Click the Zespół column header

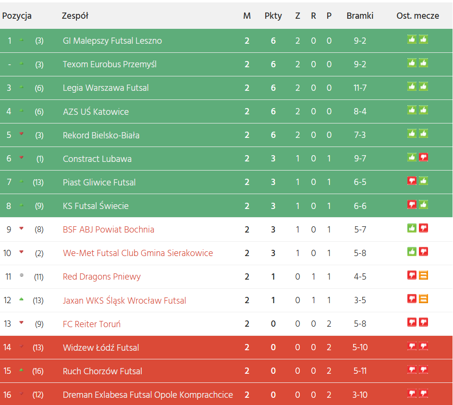[x=75, y=16]
